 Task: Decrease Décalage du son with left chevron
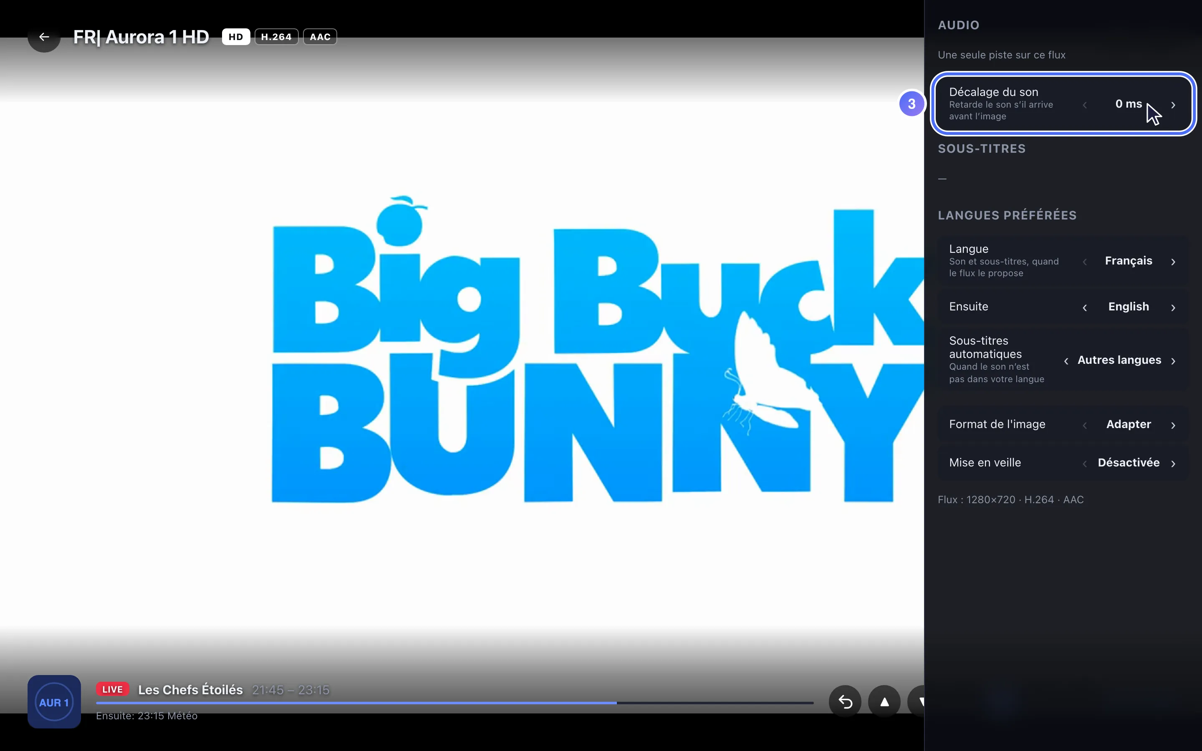[x=1085, y=105]
